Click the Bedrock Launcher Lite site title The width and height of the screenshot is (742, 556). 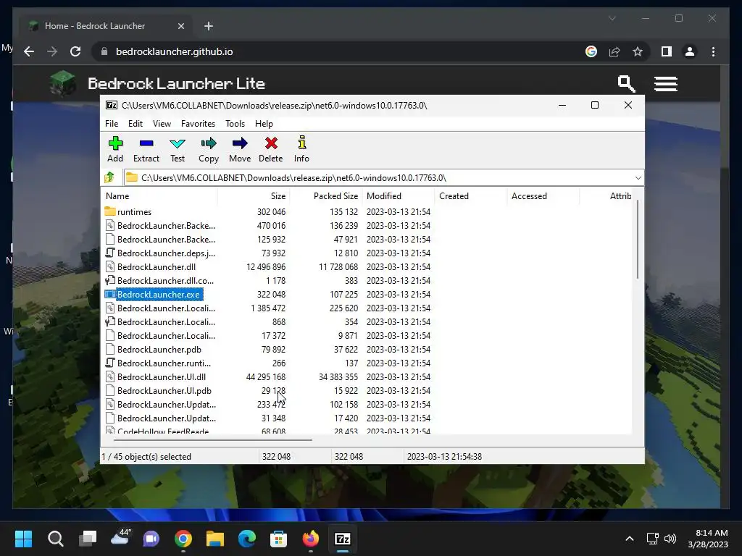177,84
